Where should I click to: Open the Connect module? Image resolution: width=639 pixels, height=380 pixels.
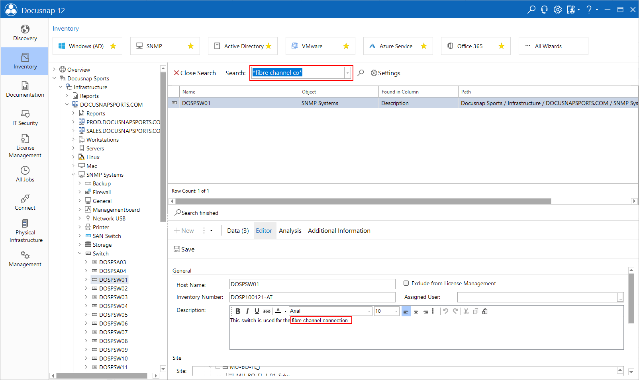(x=25, y=203)
